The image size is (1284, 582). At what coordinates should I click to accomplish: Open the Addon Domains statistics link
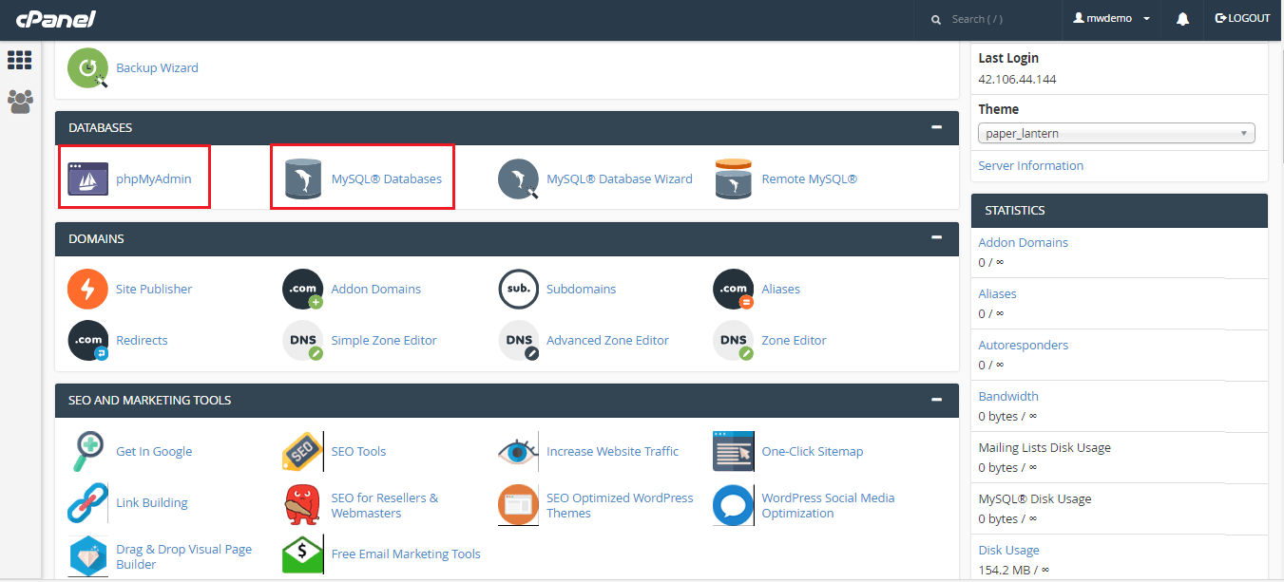coord(1023,242)
